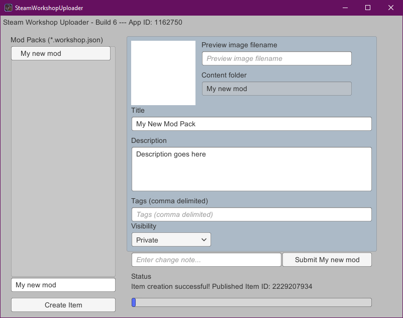Click the Enter change note field

pyautogui.click(x=207, y=260)
